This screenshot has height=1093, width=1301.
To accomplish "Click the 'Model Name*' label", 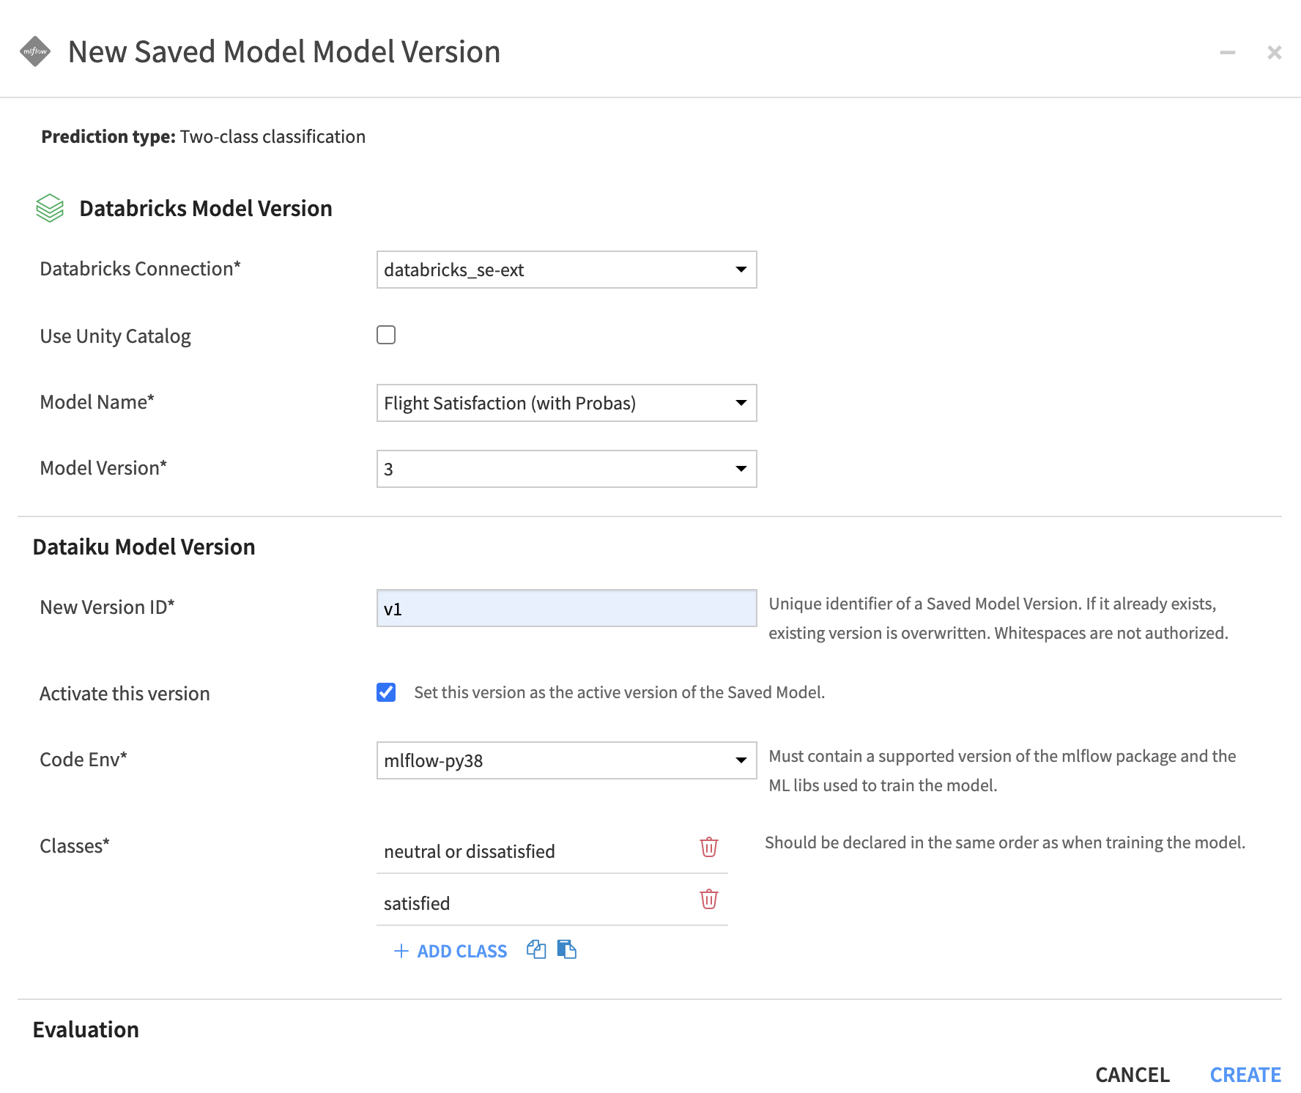I will tap(97, 402).
